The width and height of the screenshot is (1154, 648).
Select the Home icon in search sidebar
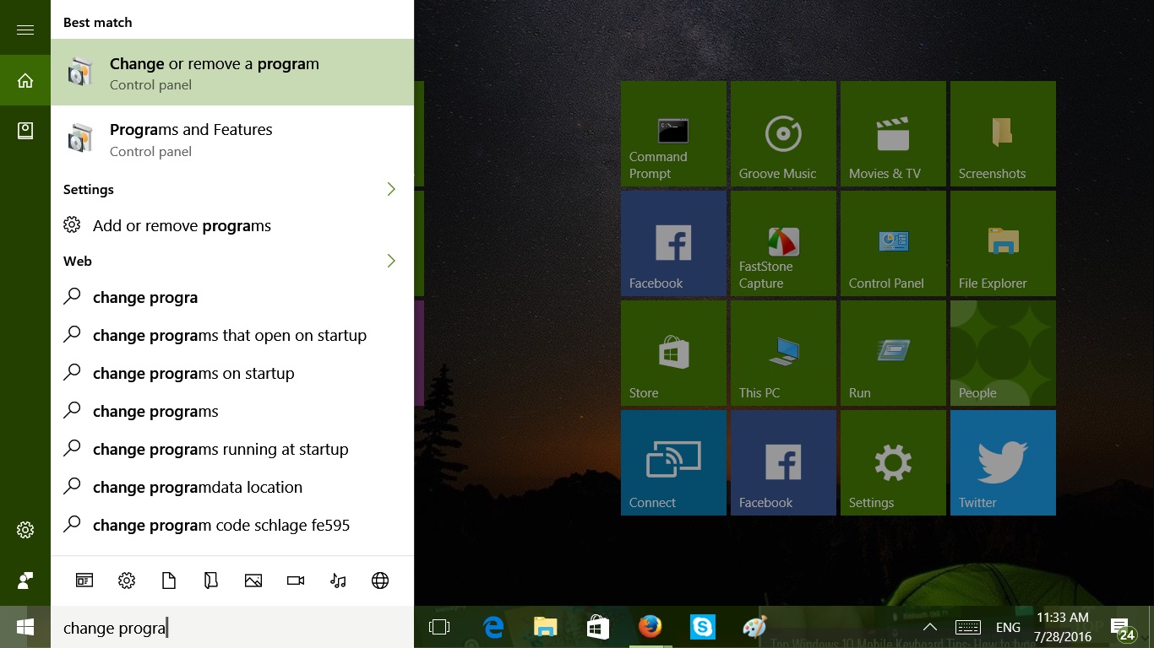coord(25,80)
